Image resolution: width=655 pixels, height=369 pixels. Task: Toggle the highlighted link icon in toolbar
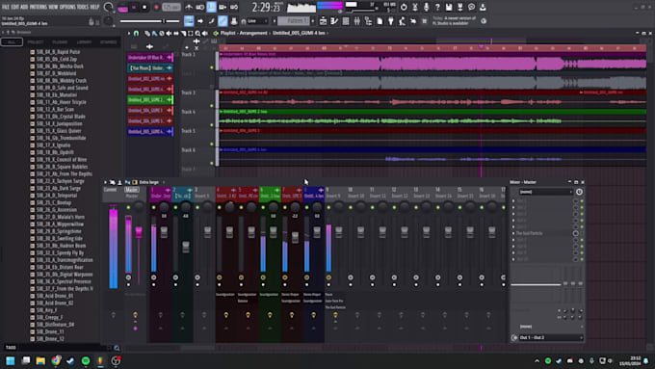coord(223,21)
